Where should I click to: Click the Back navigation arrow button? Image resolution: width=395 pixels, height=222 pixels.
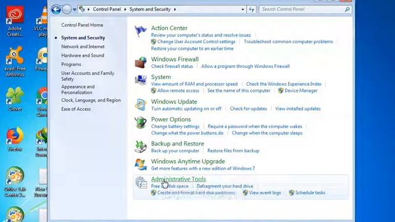click(56, 10)
